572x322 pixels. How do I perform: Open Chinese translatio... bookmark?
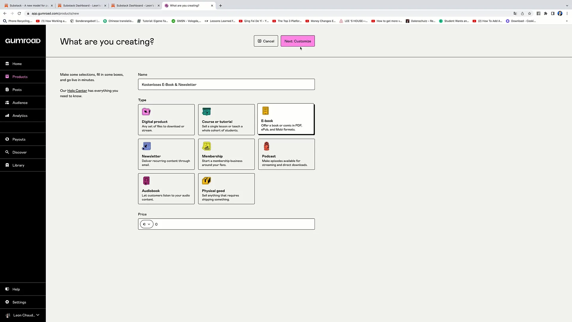point(118,21)
